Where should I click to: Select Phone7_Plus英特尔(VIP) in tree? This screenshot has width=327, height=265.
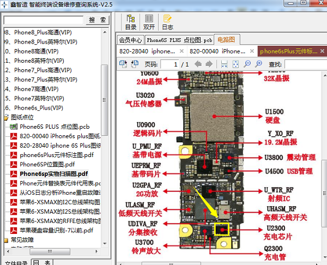pos(46,80)
